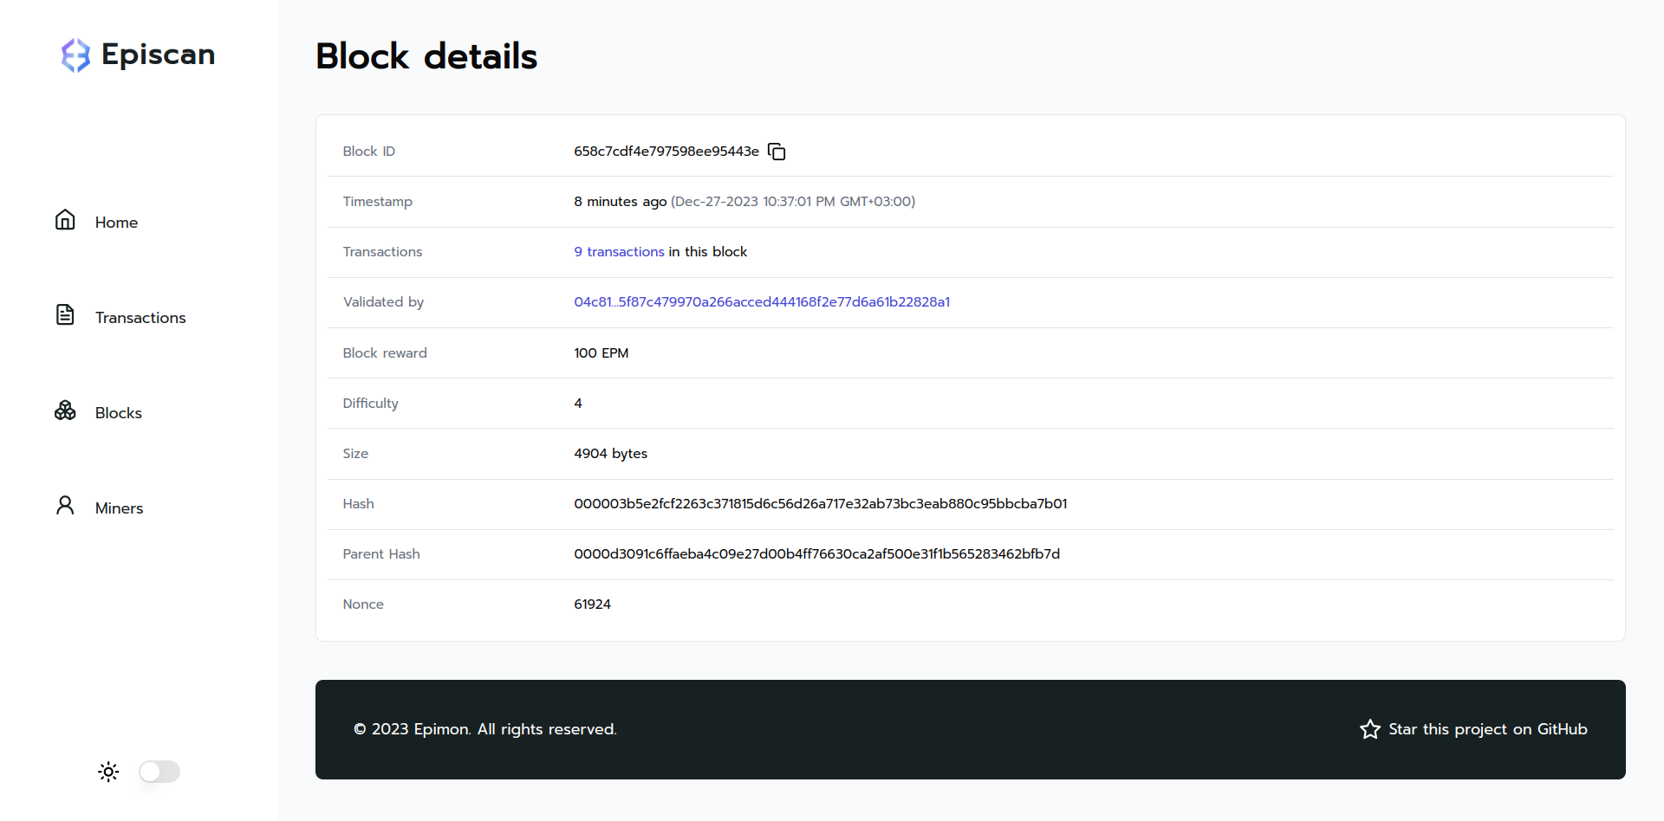
Task: Open Transactions from sidebar
Action: point(140,318)
